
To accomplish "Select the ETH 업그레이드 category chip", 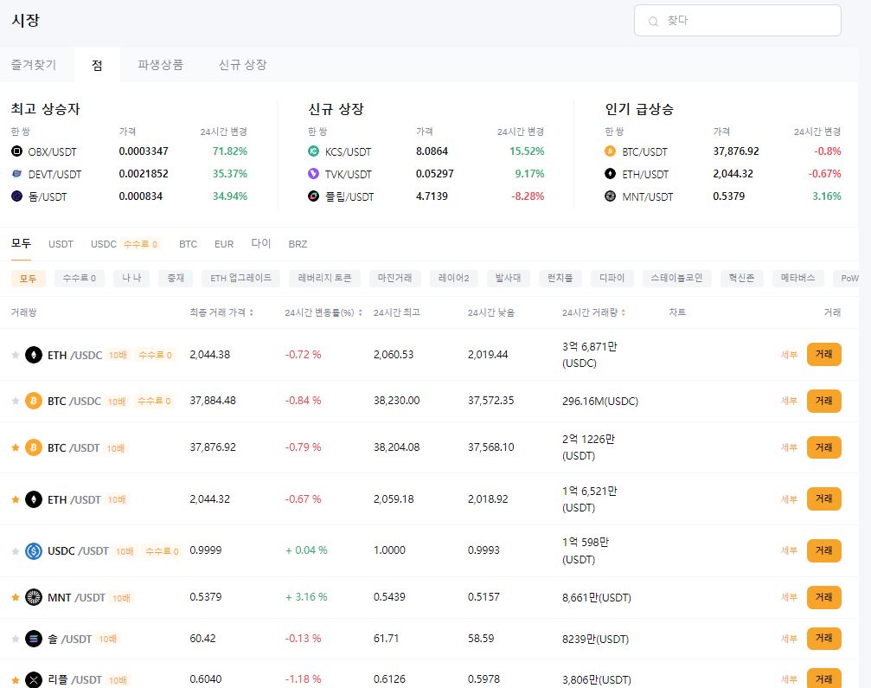I will click(x=241, y=278).
